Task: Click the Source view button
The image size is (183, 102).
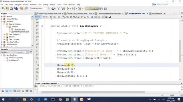Action: (38, 17)
